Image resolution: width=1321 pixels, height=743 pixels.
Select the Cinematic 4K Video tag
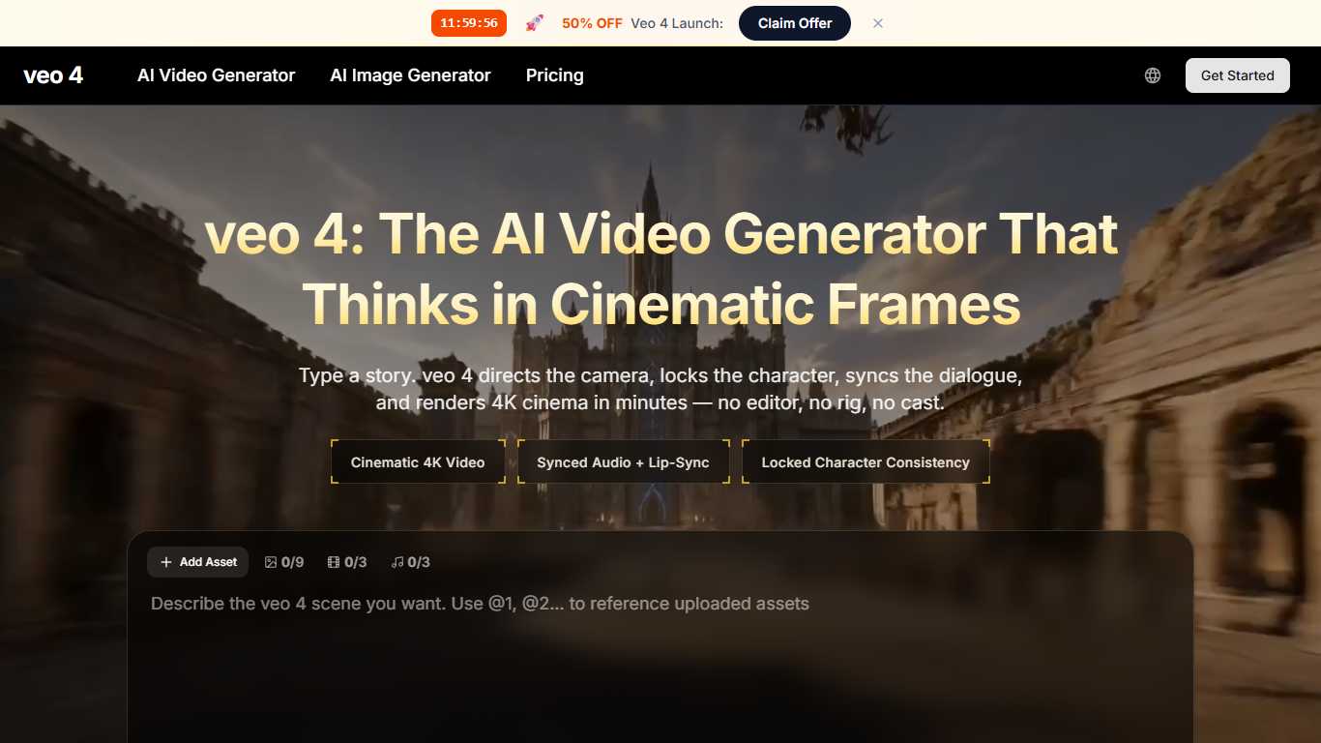(x=418, y=462)
